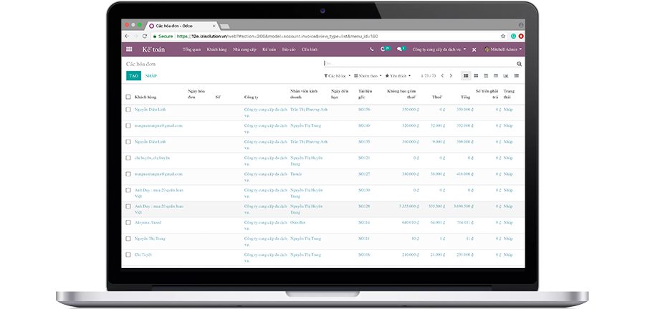Switch to kanban view icon
This screenshot has height=309, width=645.
476,75
